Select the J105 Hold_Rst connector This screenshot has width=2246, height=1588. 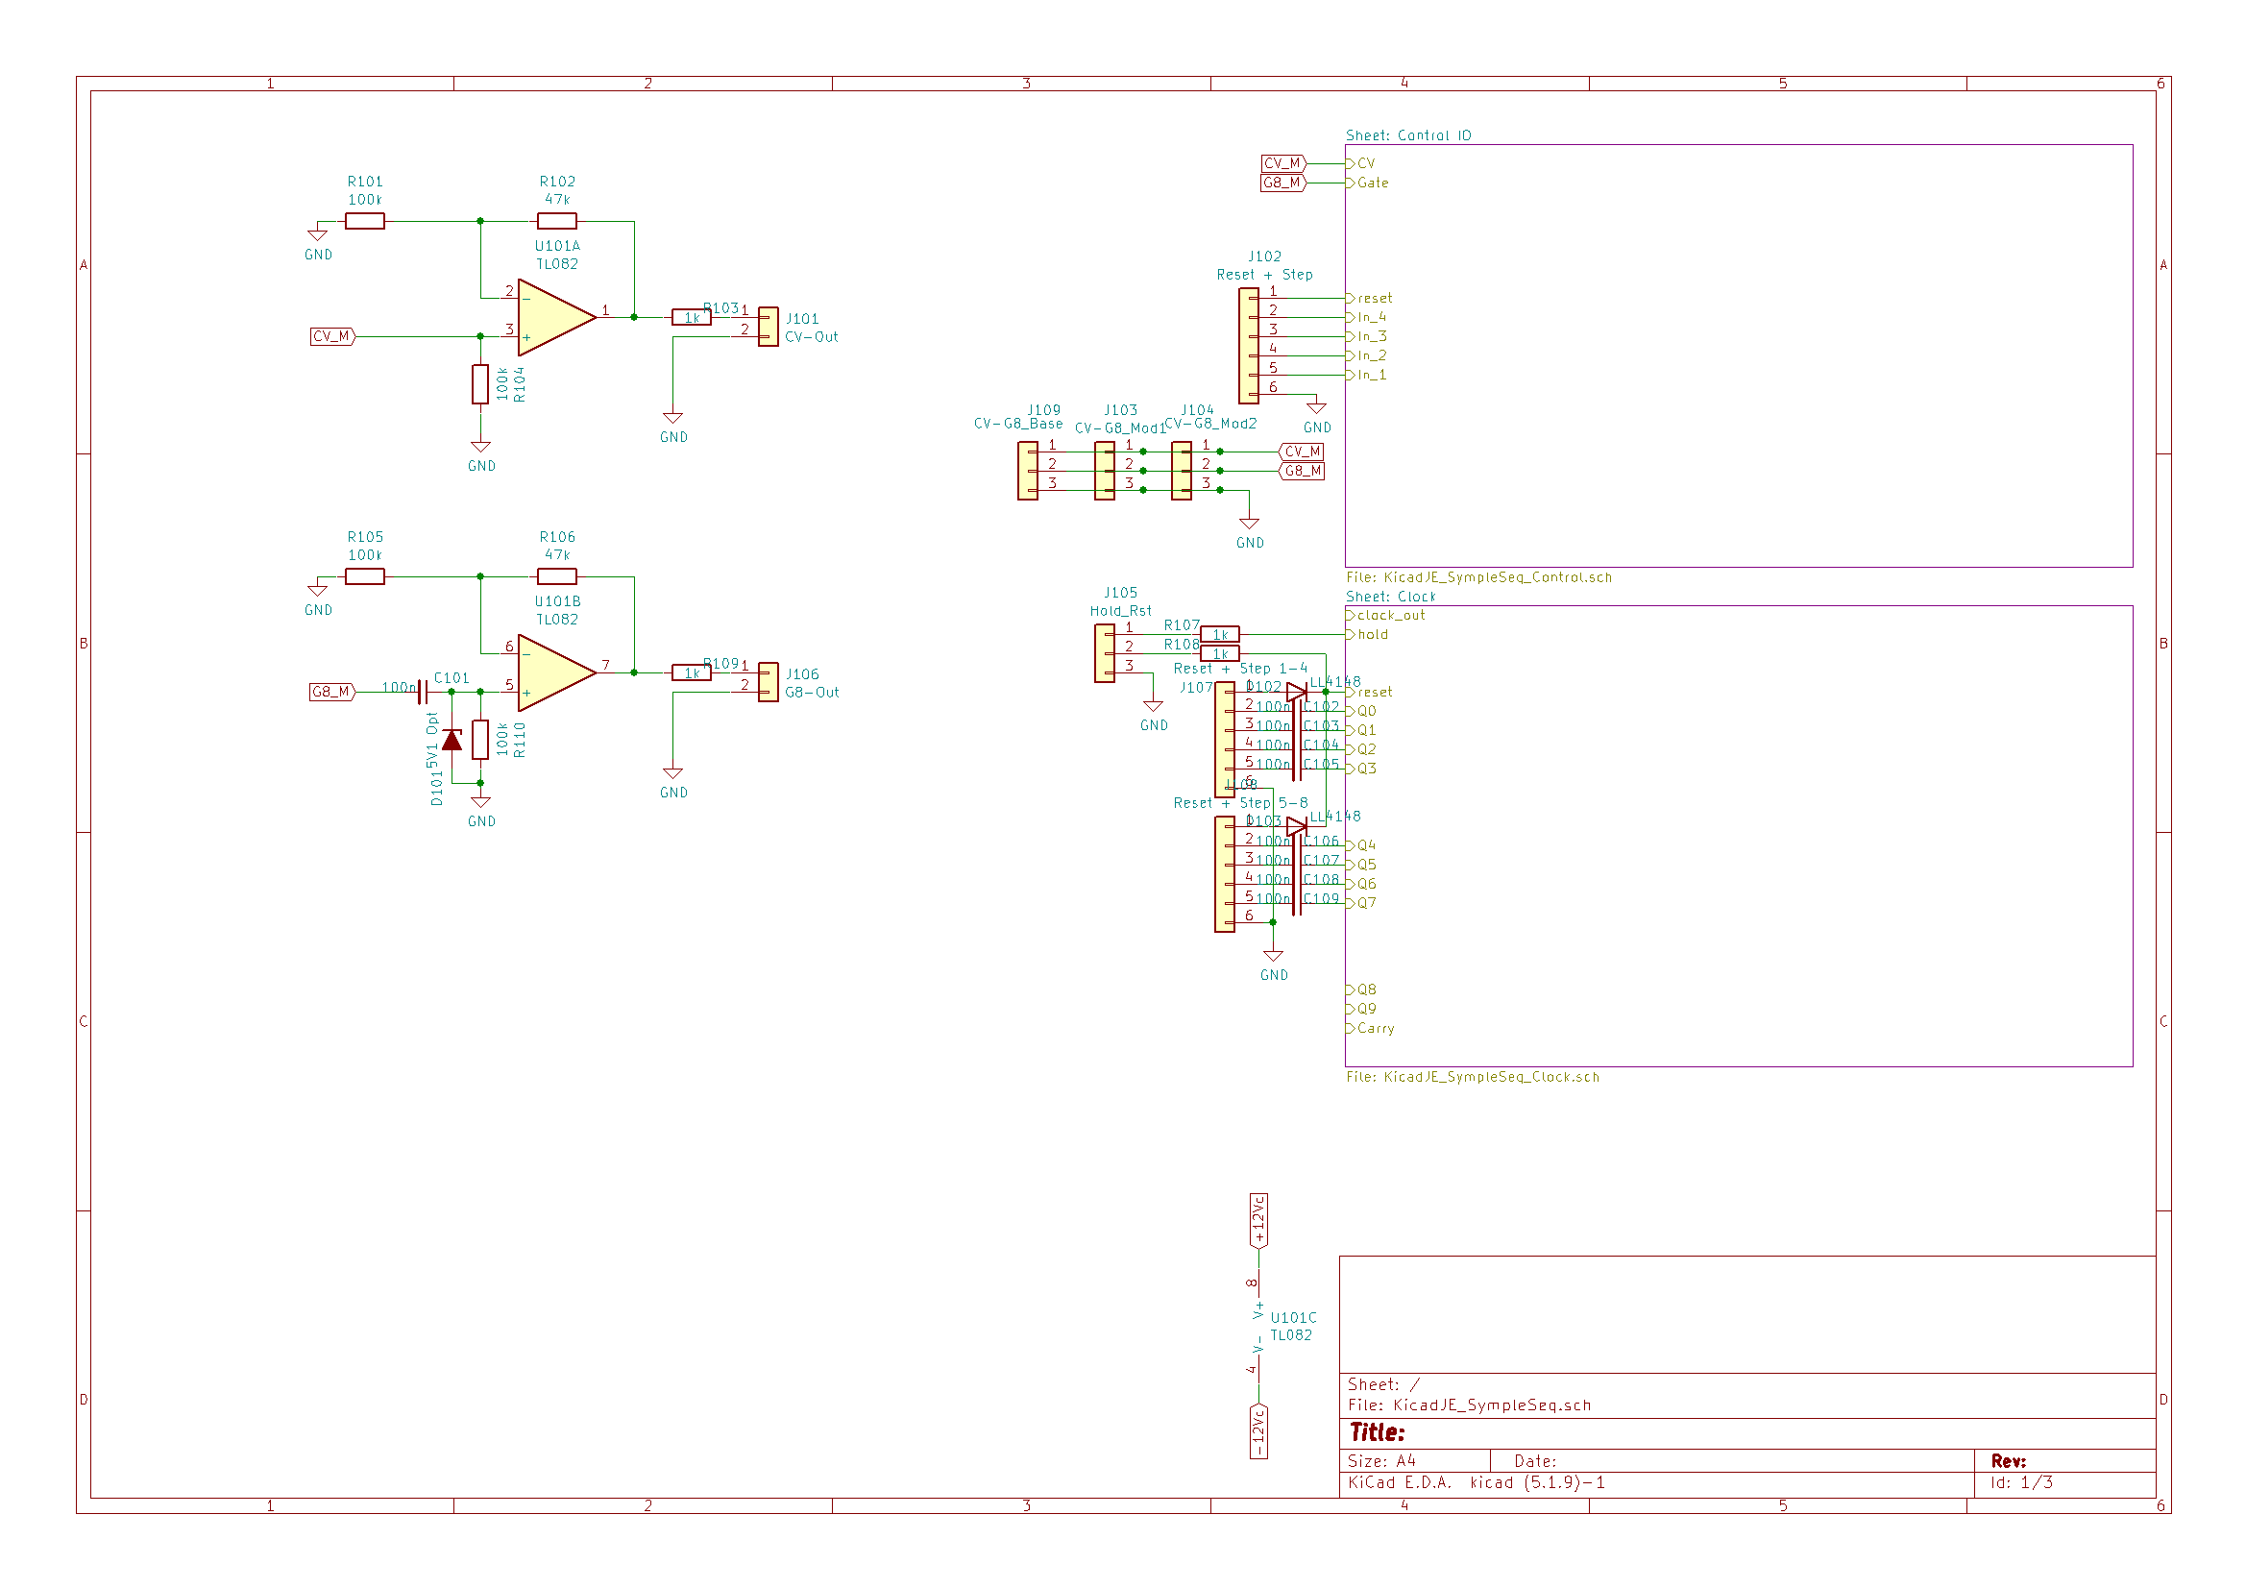(x=1105, y=652)
